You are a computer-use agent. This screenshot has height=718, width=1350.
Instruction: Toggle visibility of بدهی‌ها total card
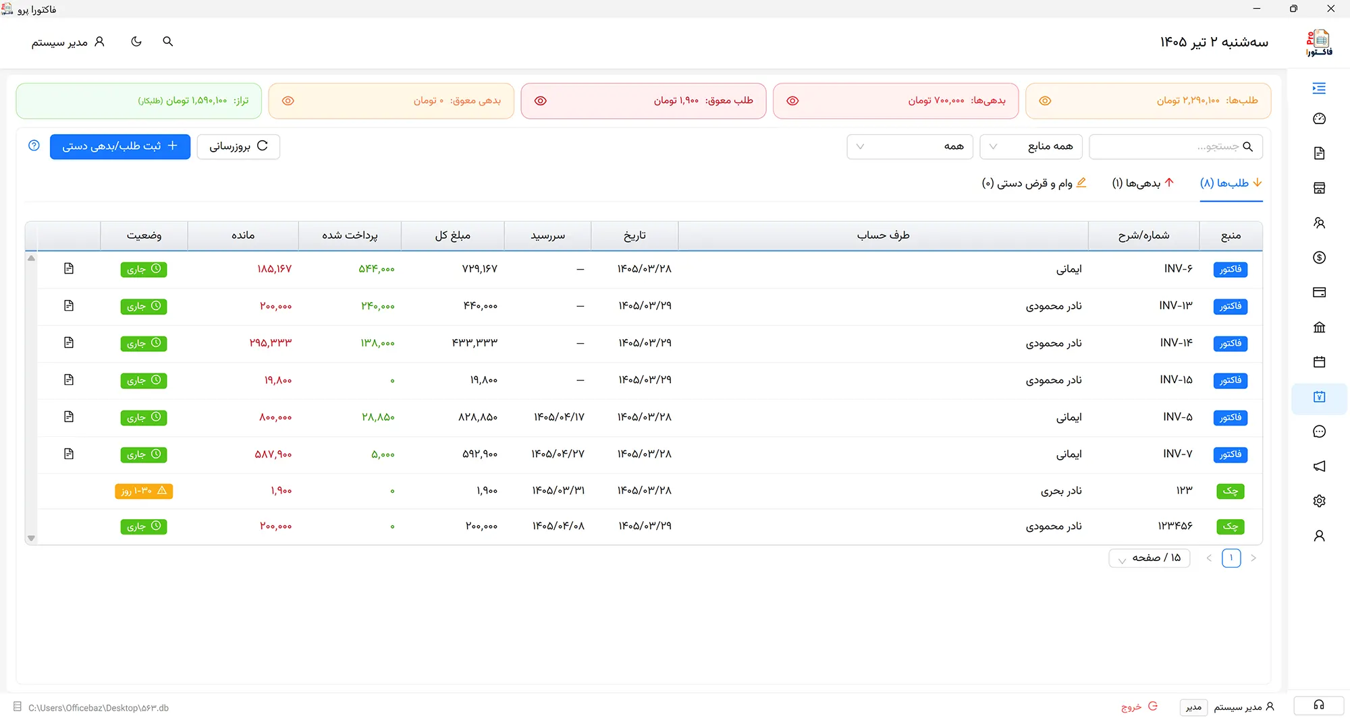pyautogui.click(x=792, y=101)
